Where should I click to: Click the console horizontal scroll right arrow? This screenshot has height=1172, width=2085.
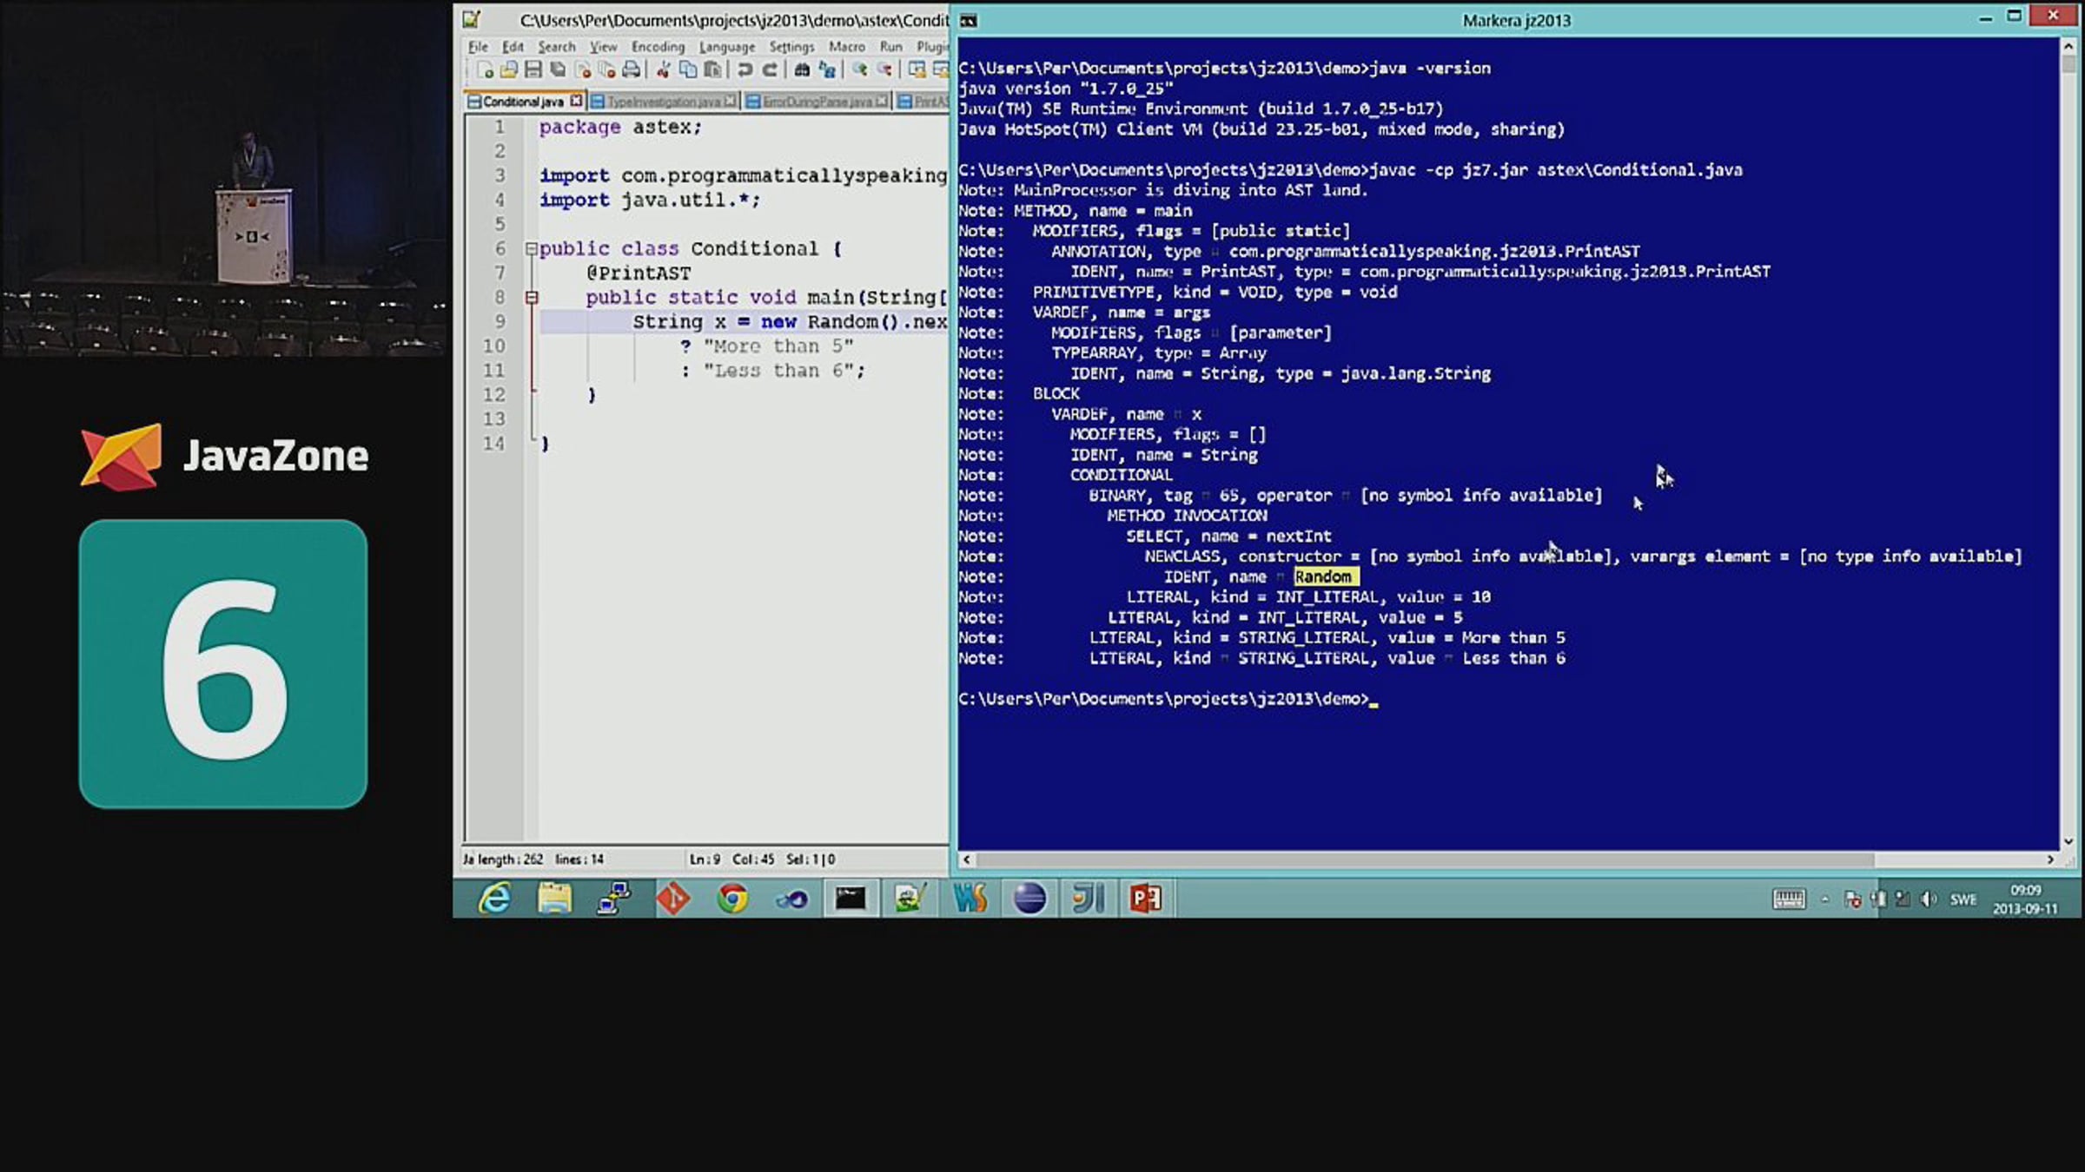coord(2050,859)
